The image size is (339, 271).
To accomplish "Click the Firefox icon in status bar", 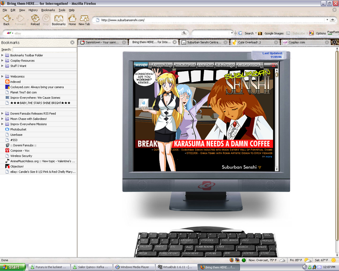I will (x=231, y=260).
